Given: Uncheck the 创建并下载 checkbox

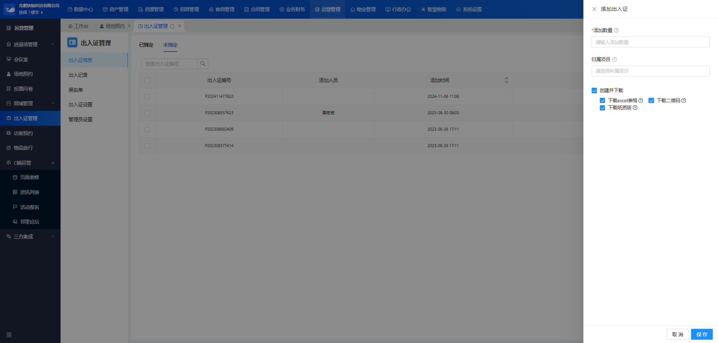Looking at the screenshot, I should pyautogui.click(x=595, y=90).
